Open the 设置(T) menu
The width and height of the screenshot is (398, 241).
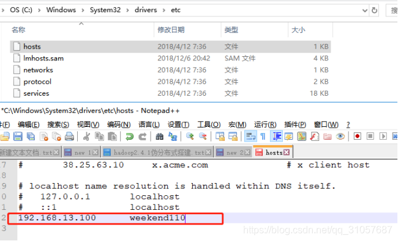pyautogui.click(x=178, y=124)
